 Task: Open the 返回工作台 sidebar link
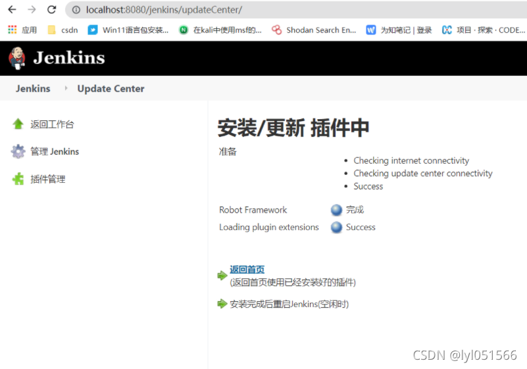[x=52, y=124]
